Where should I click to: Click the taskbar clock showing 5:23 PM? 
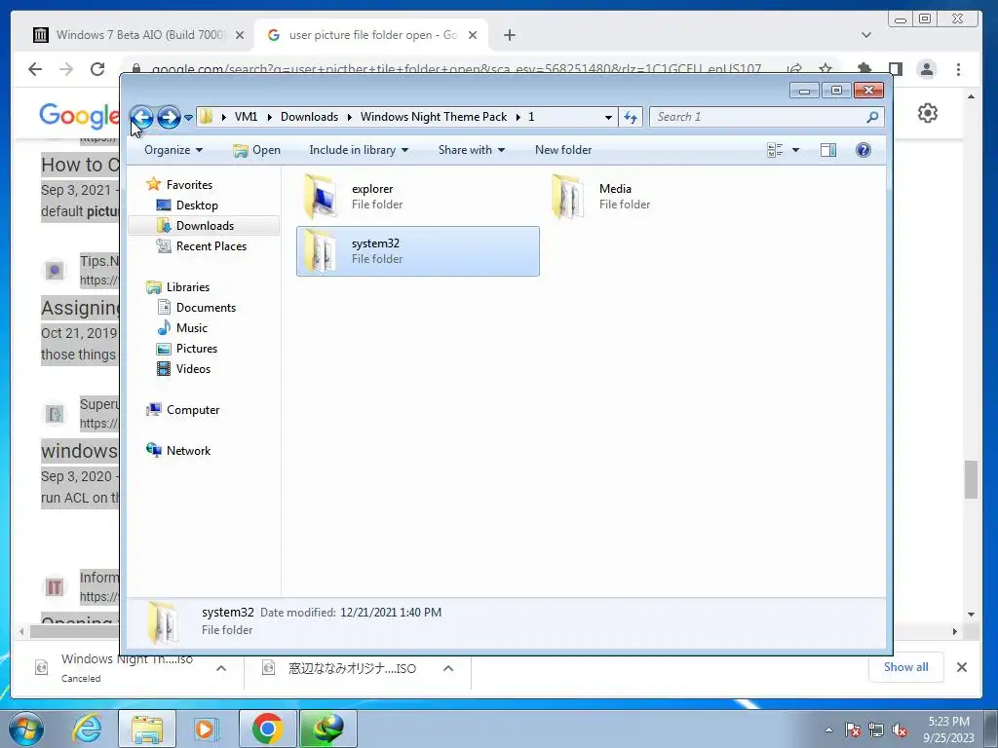pyautogui.click(x=948, y=729)
